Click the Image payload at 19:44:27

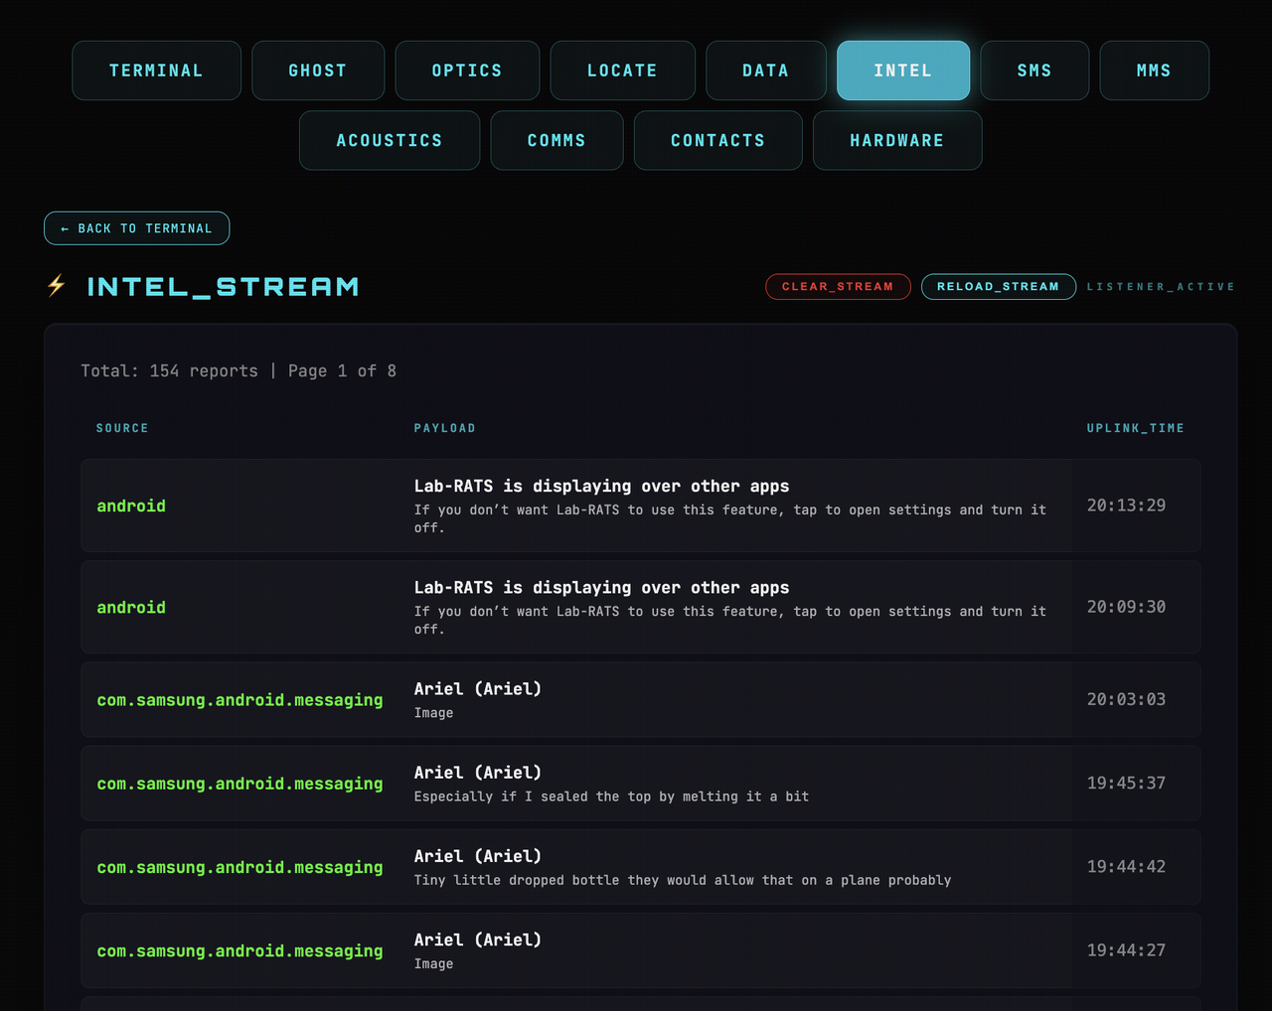click(x=433, y=963)
